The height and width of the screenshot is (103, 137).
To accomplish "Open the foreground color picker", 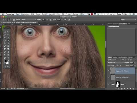I will coord(5,61).
